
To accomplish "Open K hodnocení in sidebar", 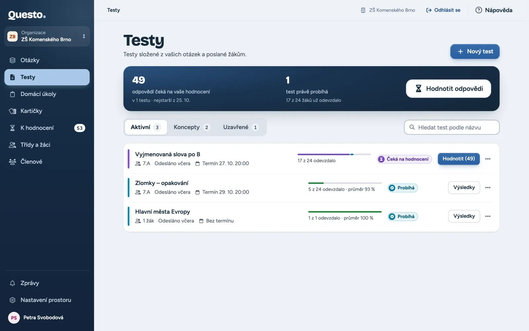I will (x=47, y=128).
